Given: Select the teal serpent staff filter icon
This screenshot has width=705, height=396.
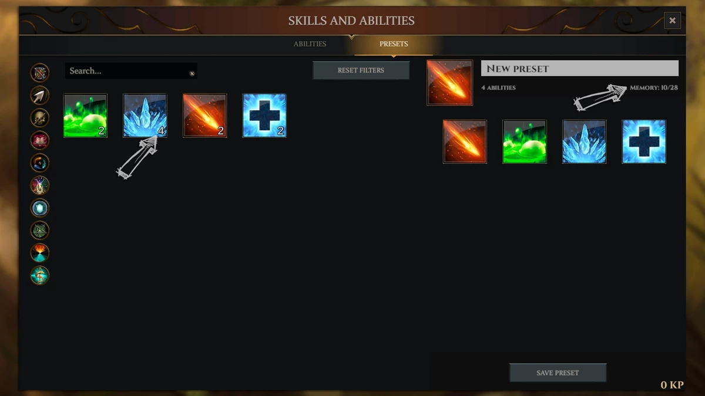Looking at the screenshot, I should coord(40,275).
